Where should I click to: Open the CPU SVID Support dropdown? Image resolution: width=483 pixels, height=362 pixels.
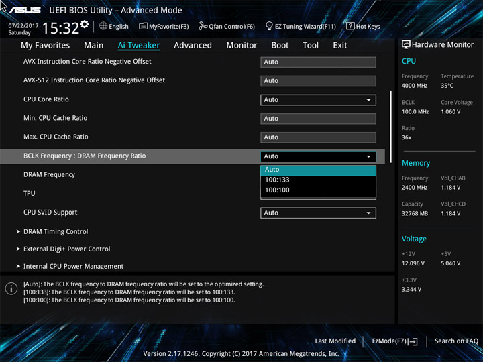tap(318, 213)
